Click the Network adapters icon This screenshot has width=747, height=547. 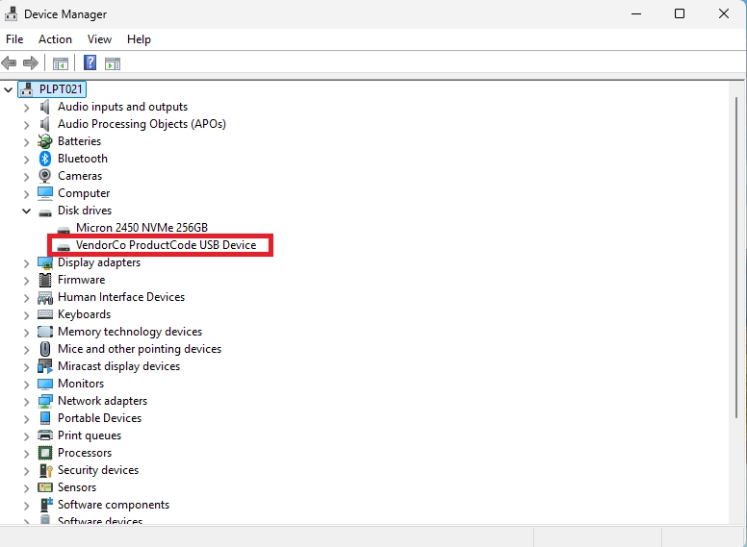[x=45, y=401]
